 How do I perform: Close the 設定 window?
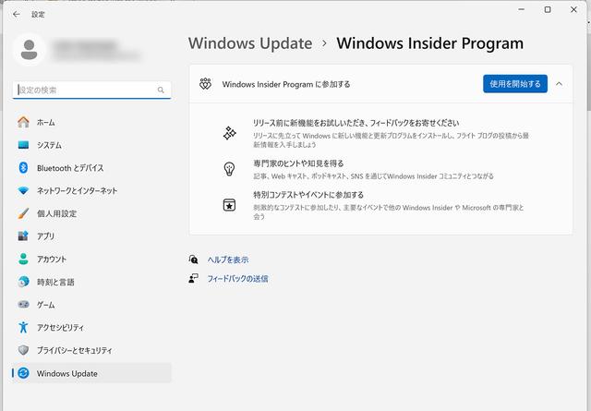point(573,9)
